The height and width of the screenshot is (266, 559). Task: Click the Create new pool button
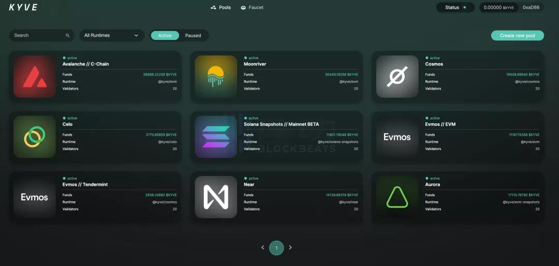[517, 35]
